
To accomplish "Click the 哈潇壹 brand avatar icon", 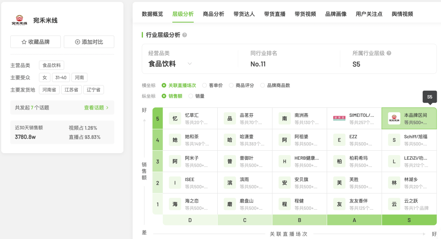I will click(230, 140).
